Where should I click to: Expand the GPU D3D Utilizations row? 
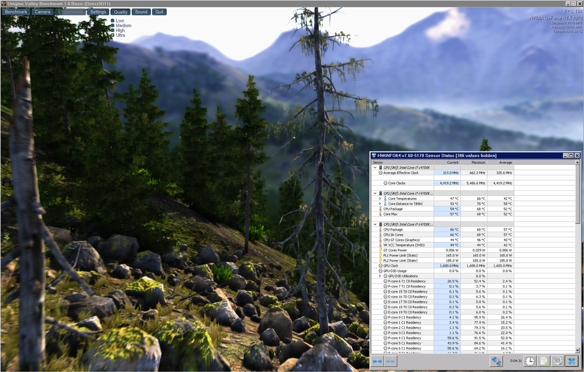click(380, 276)
